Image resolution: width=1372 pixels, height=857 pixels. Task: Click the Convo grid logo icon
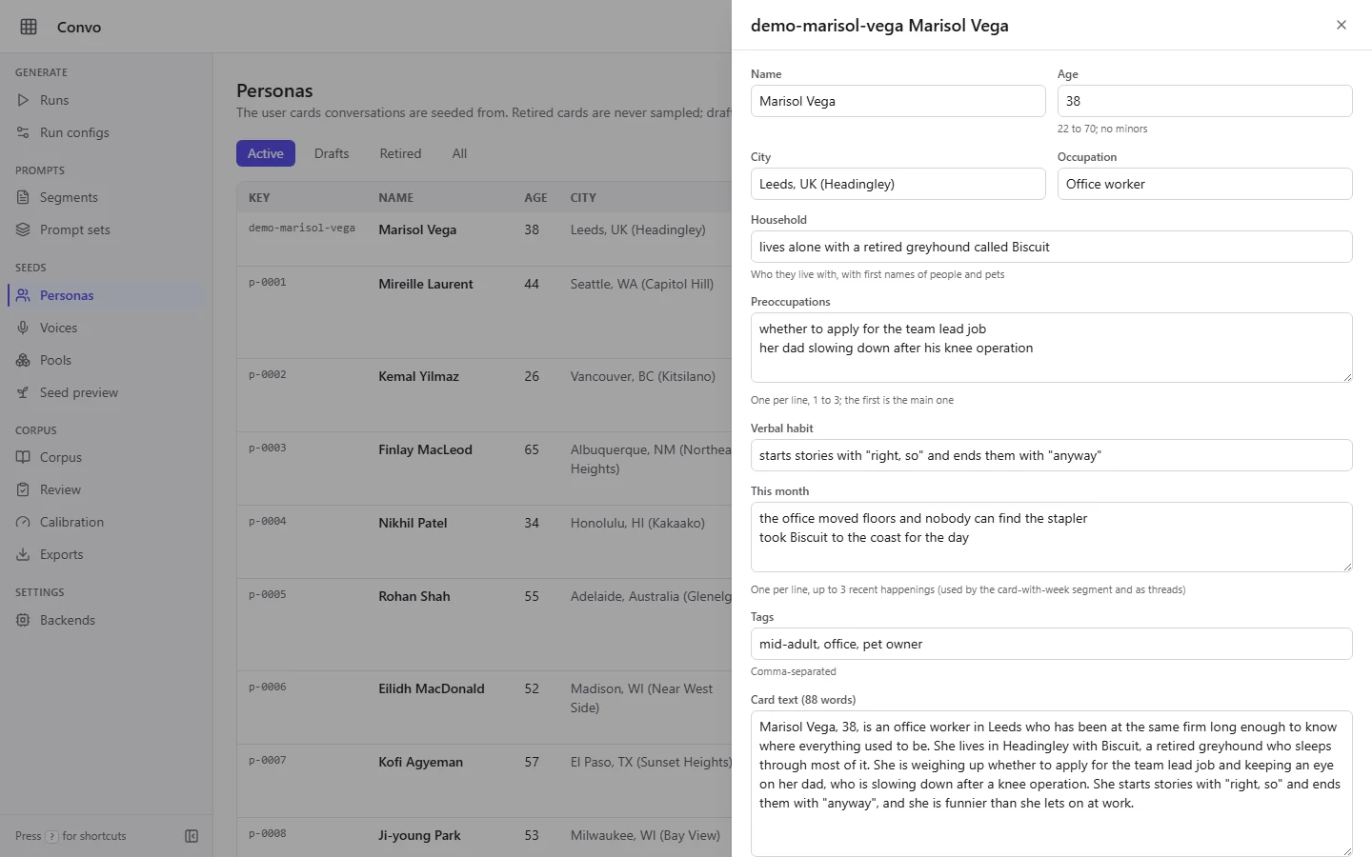(29, 27)
